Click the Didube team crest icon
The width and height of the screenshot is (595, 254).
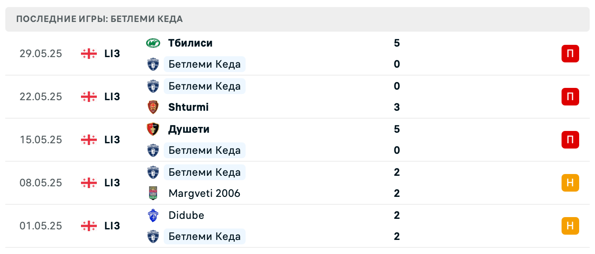coord(153,215)
